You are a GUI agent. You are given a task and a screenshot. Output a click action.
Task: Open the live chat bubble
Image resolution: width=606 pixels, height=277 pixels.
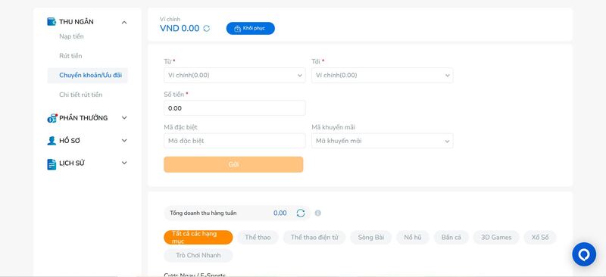pos(584,254)
